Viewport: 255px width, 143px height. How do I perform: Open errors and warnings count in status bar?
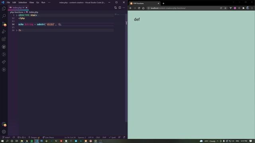coord(22,137)
